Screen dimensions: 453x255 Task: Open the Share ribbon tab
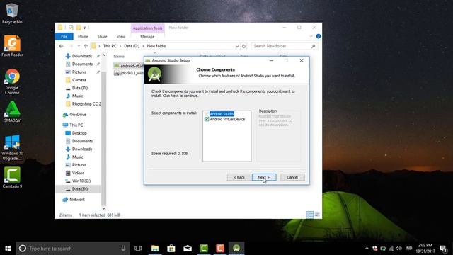pyautogui.click(x=102, y=36)
